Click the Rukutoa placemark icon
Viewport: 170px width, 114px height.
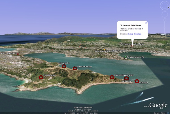(137, 81)
